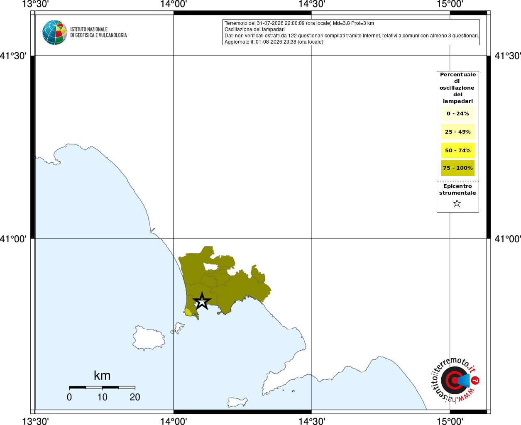This screenshot has height=425, width=521.
Task: Click the top axis label 14°00'
Action: (x=174, y=4)
